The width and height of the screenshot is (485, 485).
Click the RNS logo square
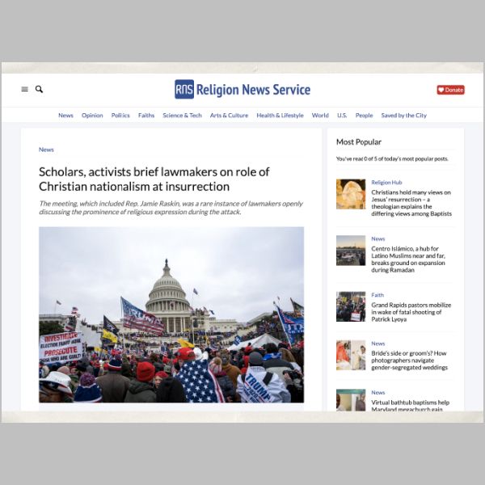[x=184, y=89]
